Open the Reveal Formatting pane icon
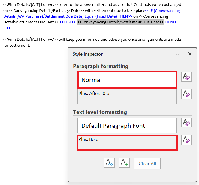Screen dimensions: 199x185 tap(109, 163)
